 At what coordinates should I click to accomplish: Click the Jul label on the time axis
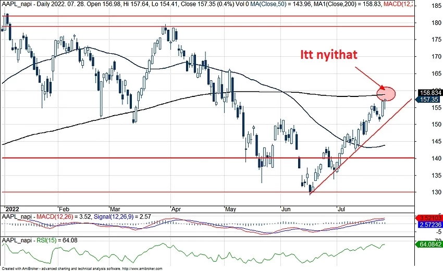(x=341, y=210)
